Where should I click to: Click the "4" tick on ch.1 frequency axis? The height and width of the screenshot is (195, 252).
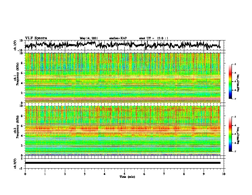pos(22,83)
